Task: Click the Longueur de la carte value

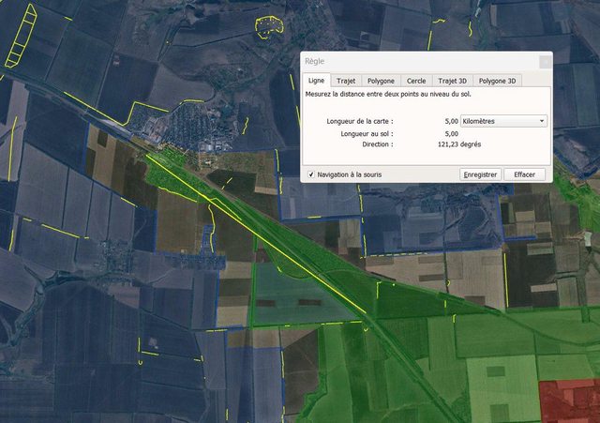Action: [450, 121]
